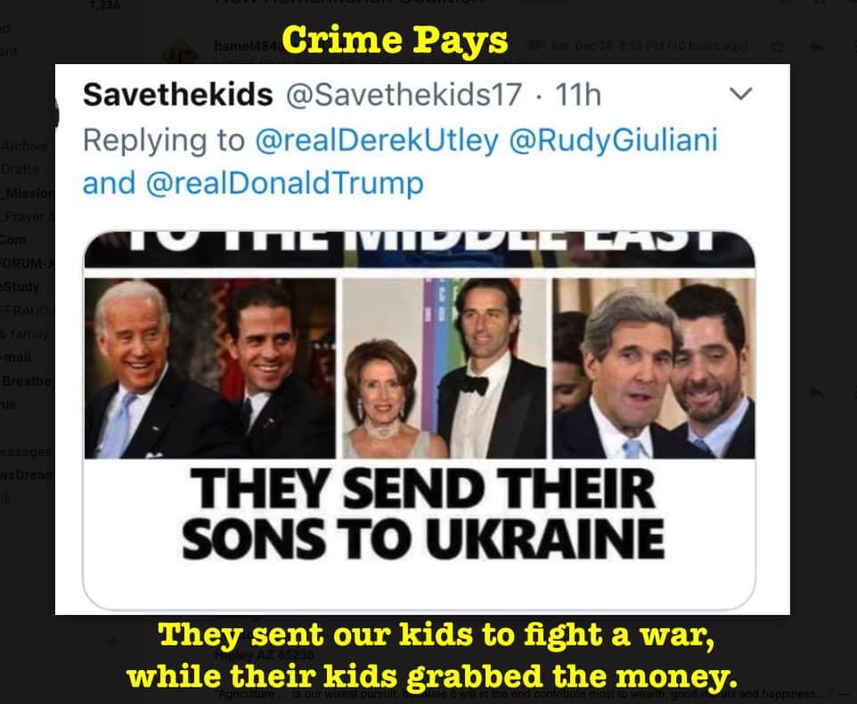Click the sender avatar next to hamel484
This screenshot has height=704, width=857.
181,54
